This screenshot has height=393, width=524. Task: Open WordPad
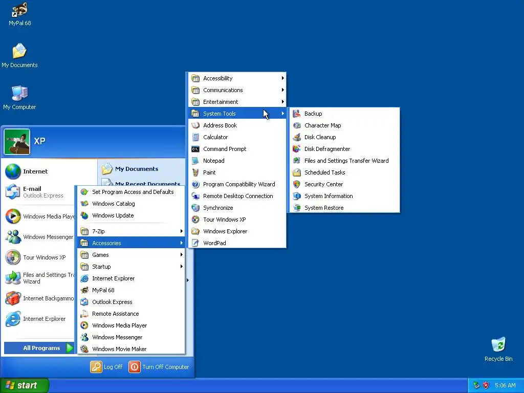[237, 243]
